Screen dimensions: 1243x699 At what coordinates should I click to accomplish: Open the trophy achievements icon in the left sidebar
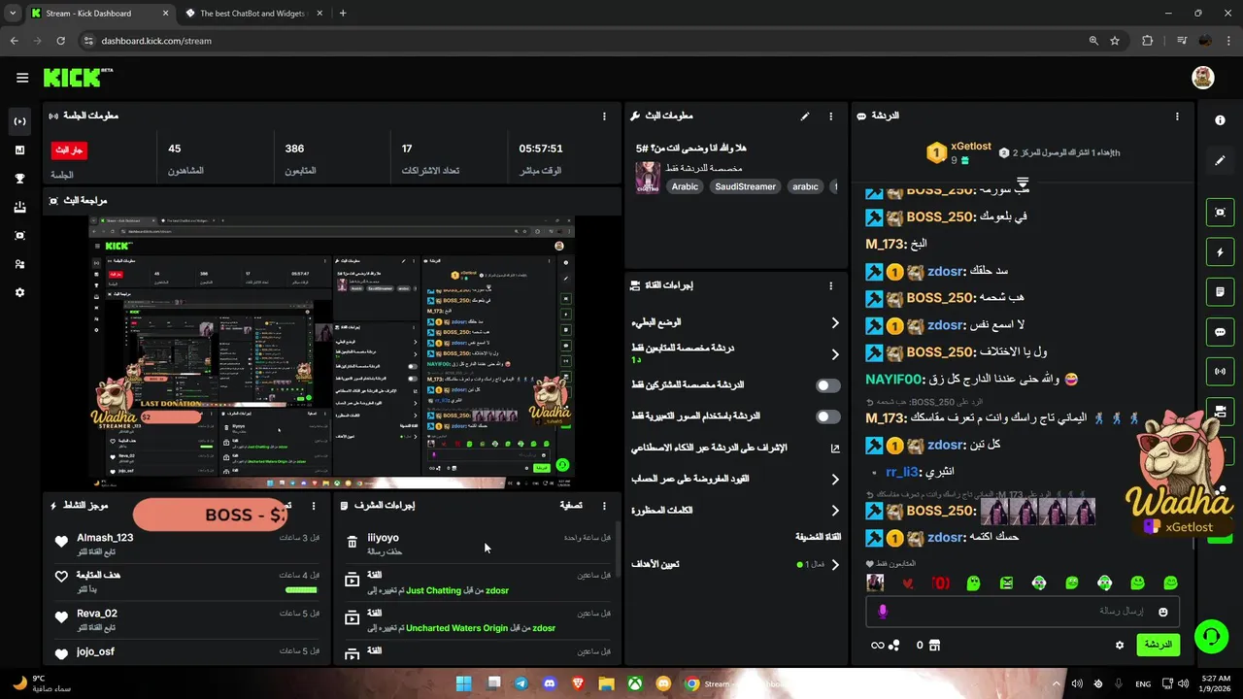click(x=20, y=179)
